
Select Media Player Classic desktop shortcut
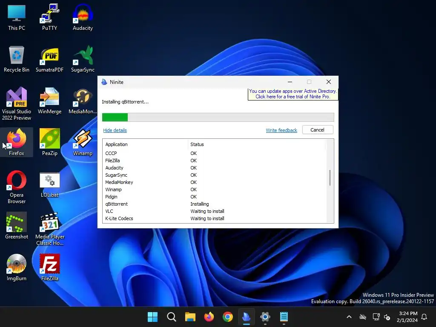(49, 229)
